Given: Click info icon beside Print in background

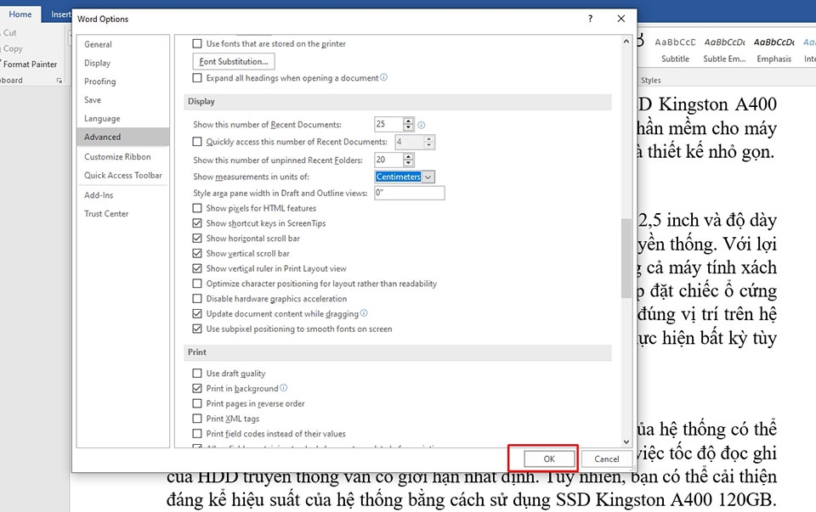Looking at the screenshot, I should click(284, 388).
